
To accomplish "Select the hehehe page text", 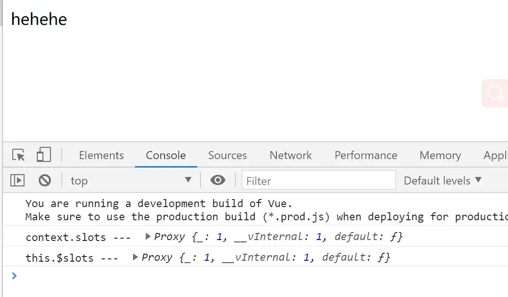I will click(39, 19).
